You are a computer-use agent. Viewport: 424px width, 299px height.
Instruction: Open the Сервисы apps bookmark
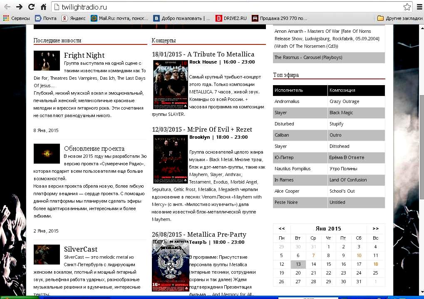click(16, 18)
